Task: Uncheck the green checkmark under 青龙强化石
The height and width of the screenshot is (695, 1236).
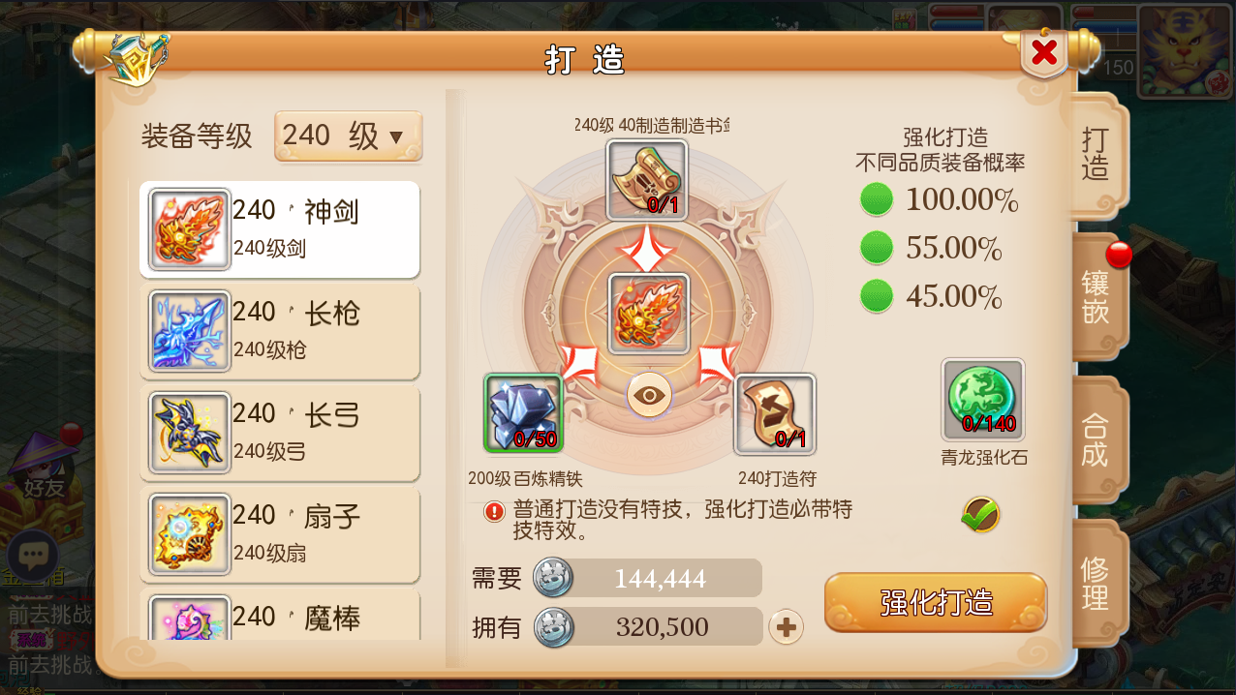Action: tap(980, 514)
